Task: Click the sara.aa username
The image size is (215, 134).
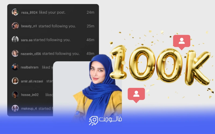Action: pos(27,40)
